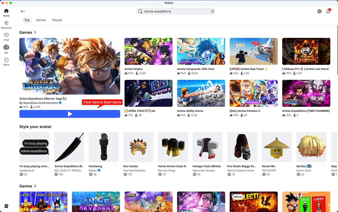Select the Sensei Wu item
338x212 pixels.
click(x=277, y=147)
